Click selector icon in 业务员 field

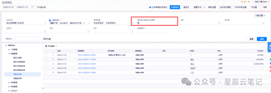45,31
